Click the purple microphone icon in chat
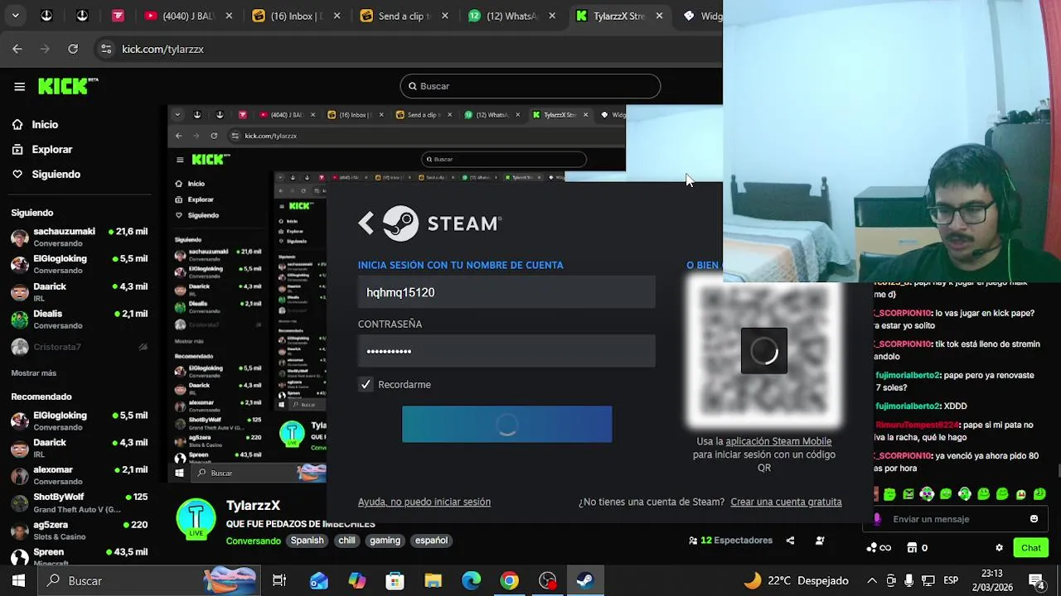 coord(878,519)
